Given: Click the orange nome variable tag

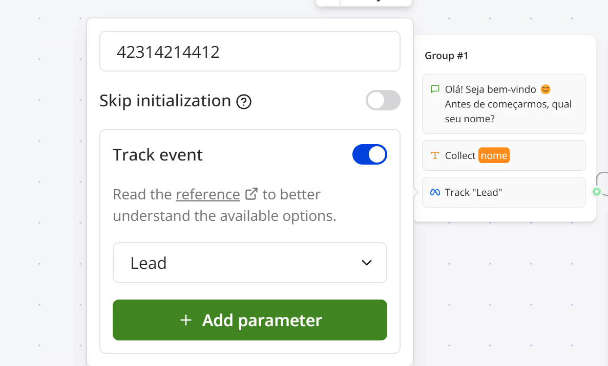Looking at the screenshot, I should [494, 155].
